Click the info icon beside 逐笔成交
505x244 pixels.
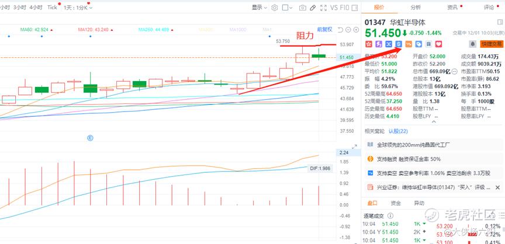pos(390,216)
